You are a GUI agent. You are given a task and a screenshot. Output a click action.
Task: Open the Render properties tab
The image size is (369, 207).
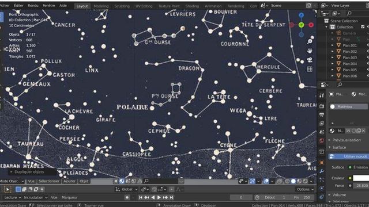coord(322,106)
